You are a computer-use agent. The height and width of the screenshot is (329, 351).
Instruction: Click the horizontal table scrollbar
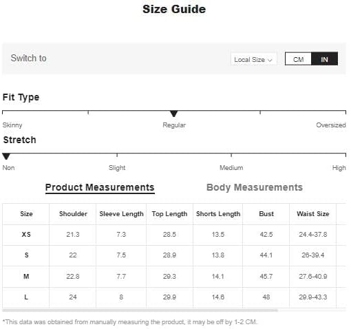pos(140,310)
